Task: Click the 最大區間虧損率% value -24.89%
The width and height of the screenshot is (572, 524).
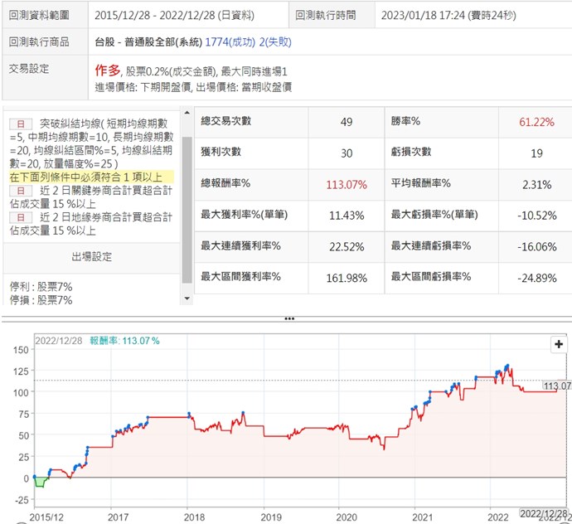Action: point(536,279)
